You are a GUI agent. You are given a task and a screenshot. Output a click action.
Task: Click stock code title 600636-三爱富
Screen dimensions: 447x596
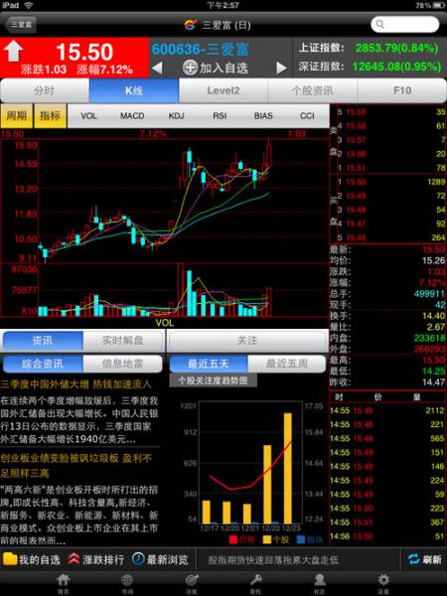[201, 50]
